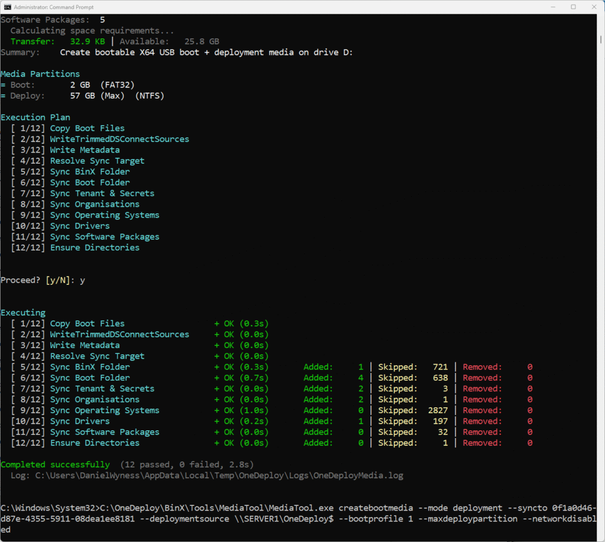Click the '25.8 GB' available space value
Screen dimensions: 605x542
[202, 41]
